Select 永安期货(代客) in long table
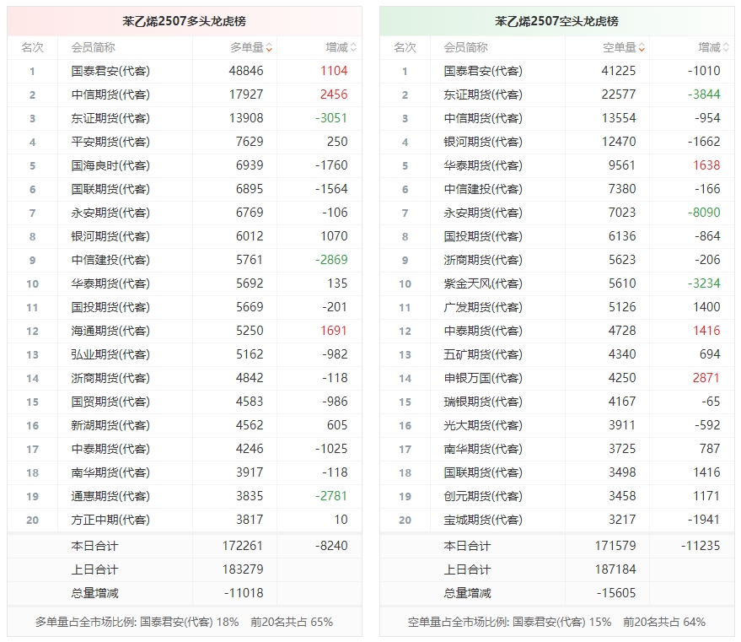741x642 pixels. coord(110,213)
